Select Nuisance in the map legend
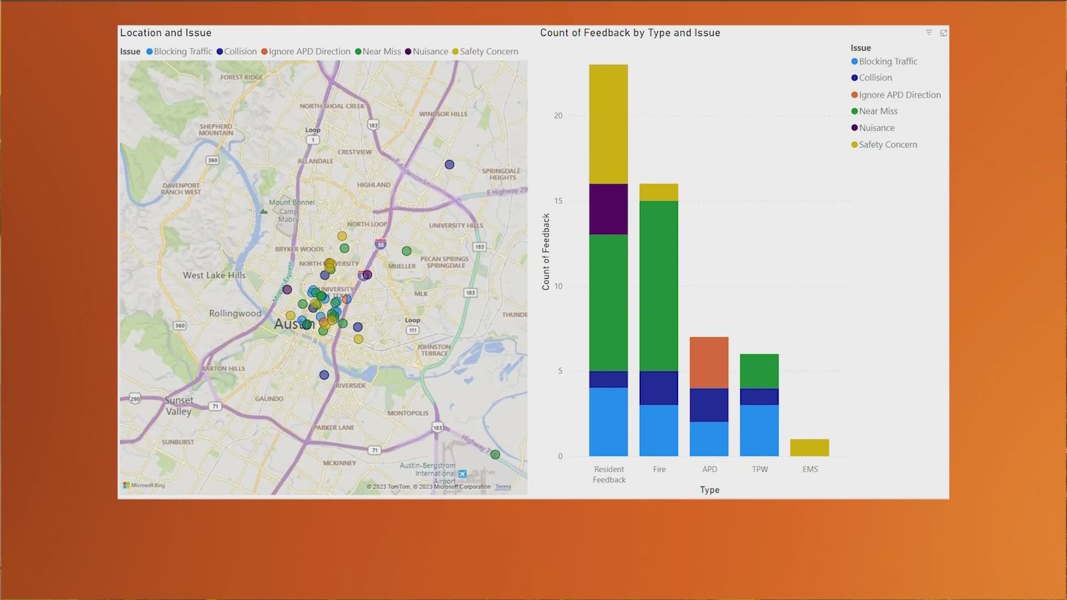The width and height of the screenshot is (1067, 600). pos(426,52)
